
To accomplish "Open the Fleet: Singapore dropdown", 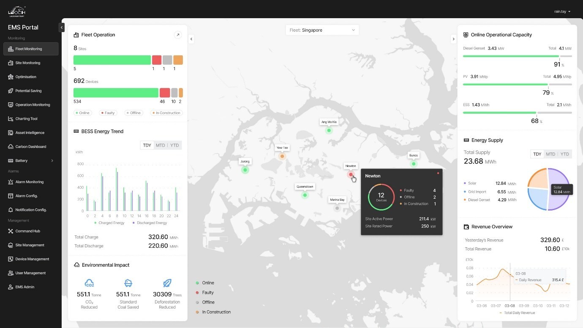I will coord(322,30).
